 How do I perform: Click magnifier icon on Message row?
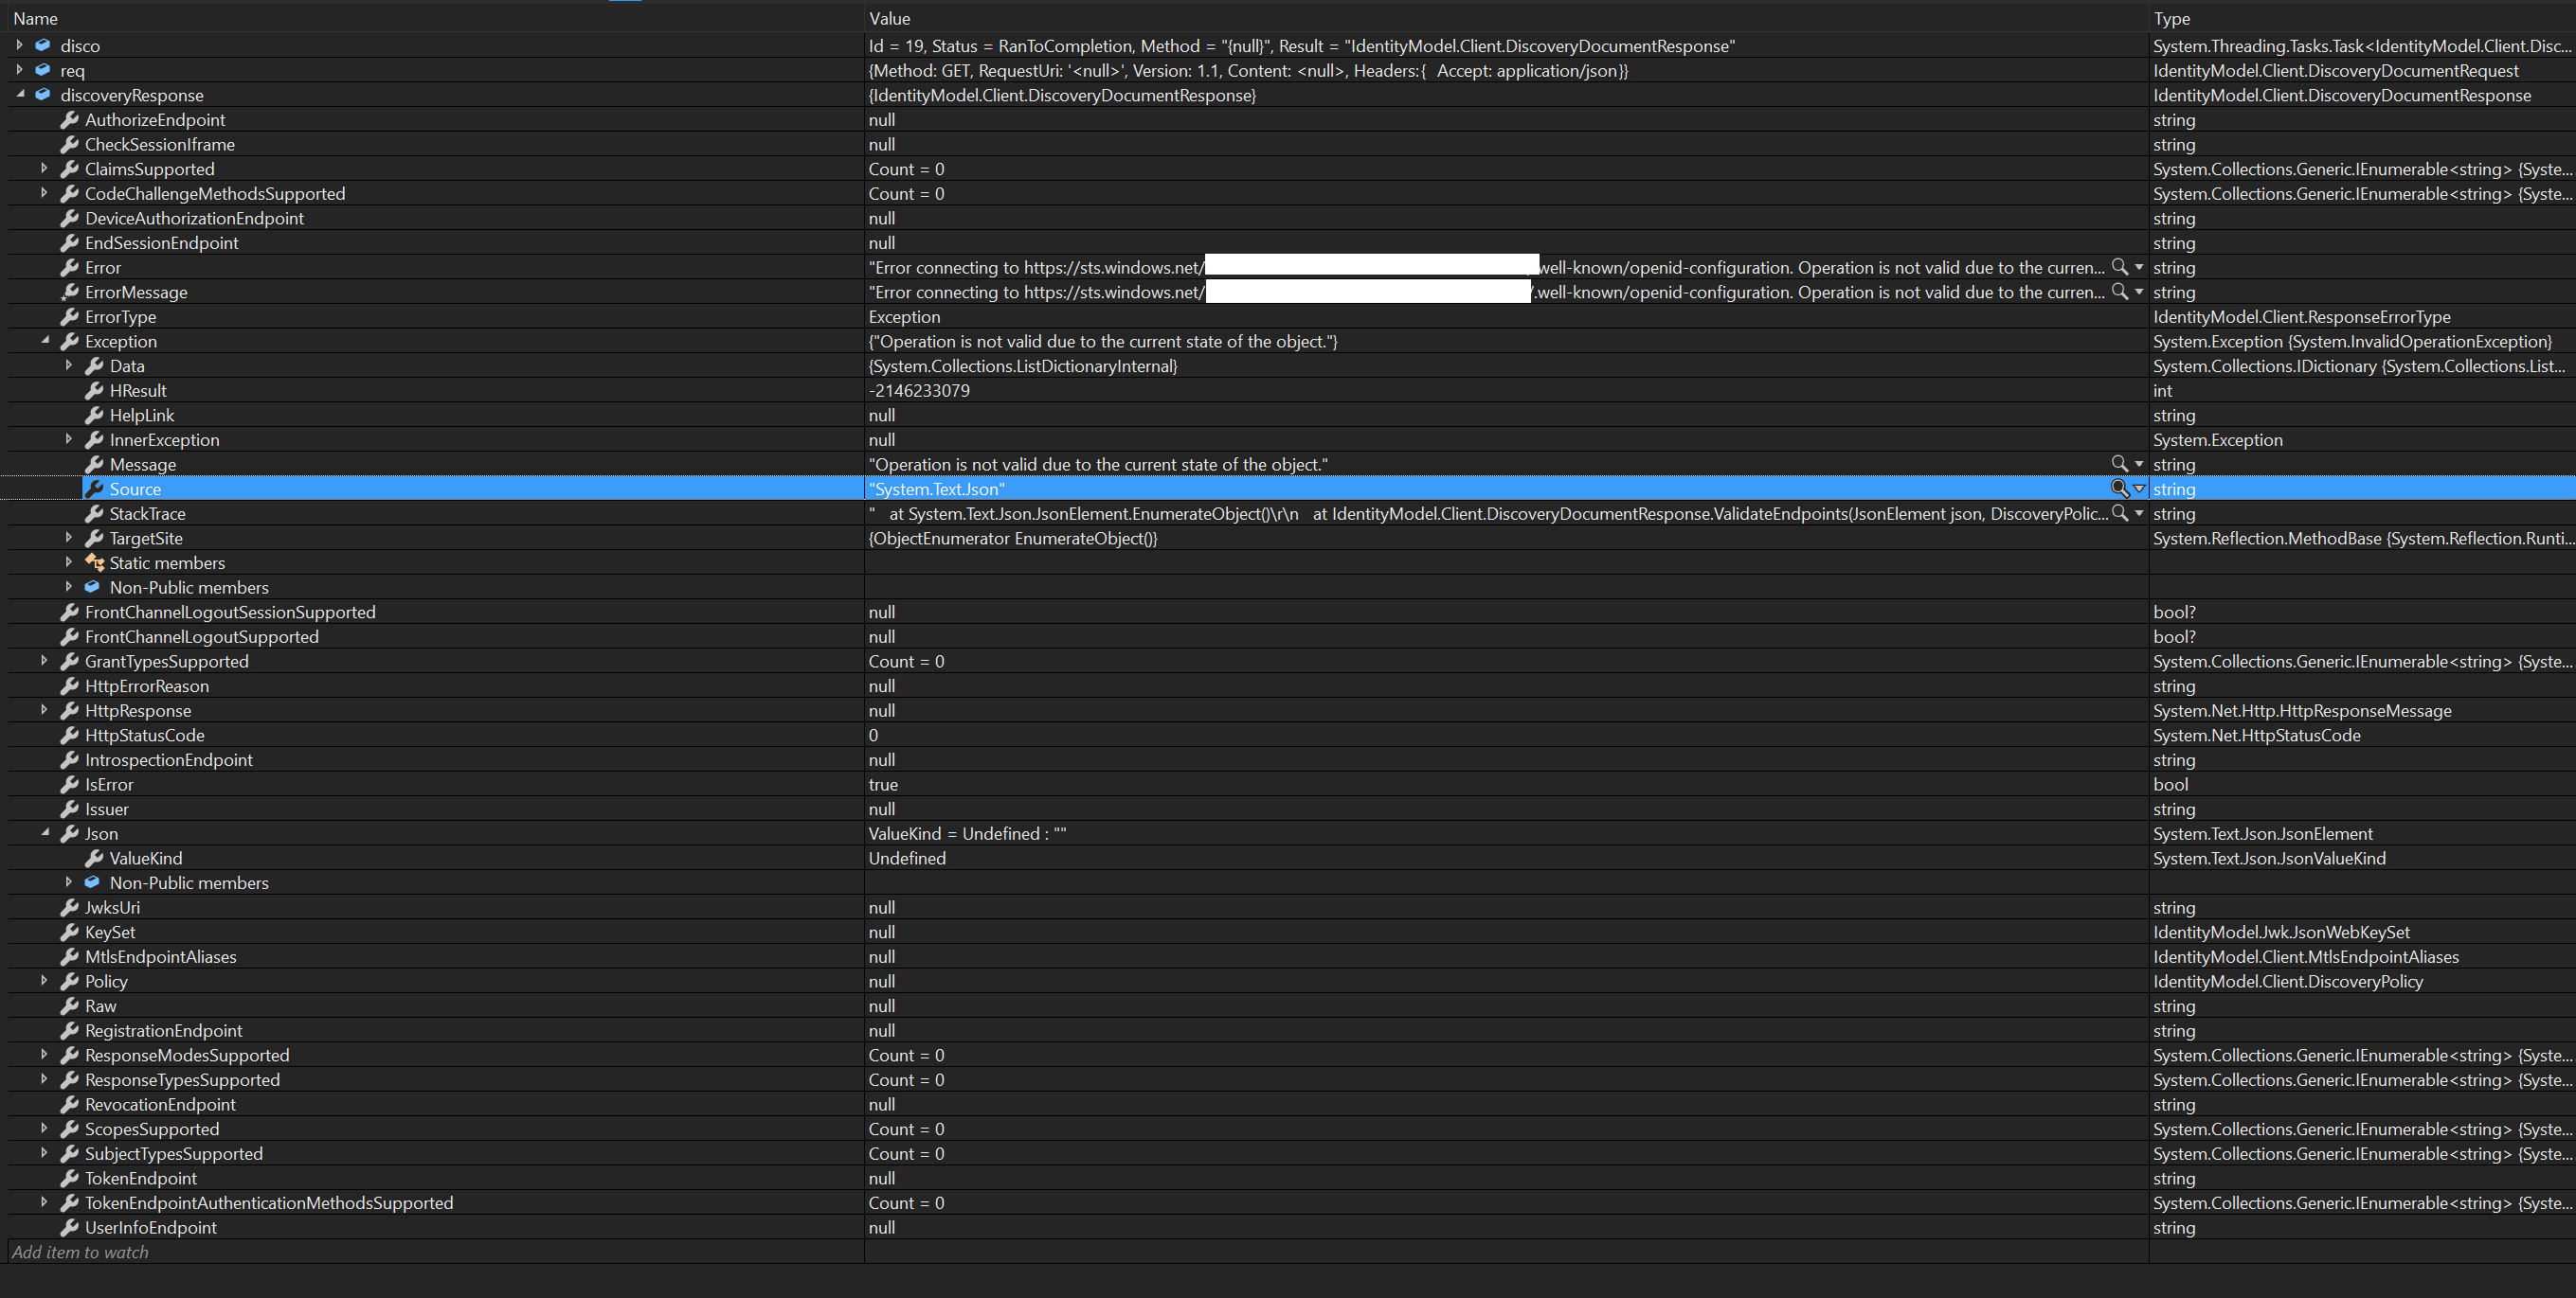tap(2119, 464)
